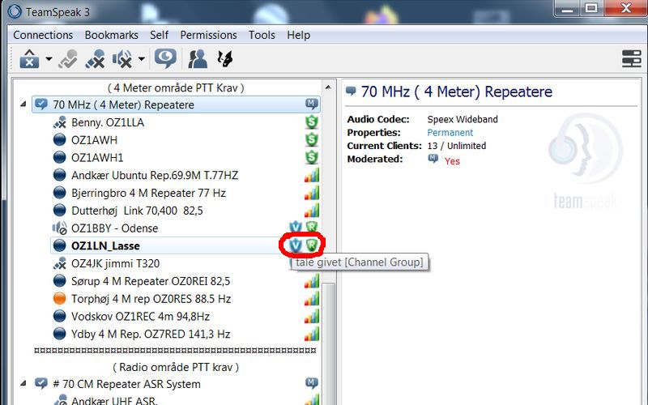Click the disconnect from server toolbar icon
648x405 pixels.
(x=29, y=59)
